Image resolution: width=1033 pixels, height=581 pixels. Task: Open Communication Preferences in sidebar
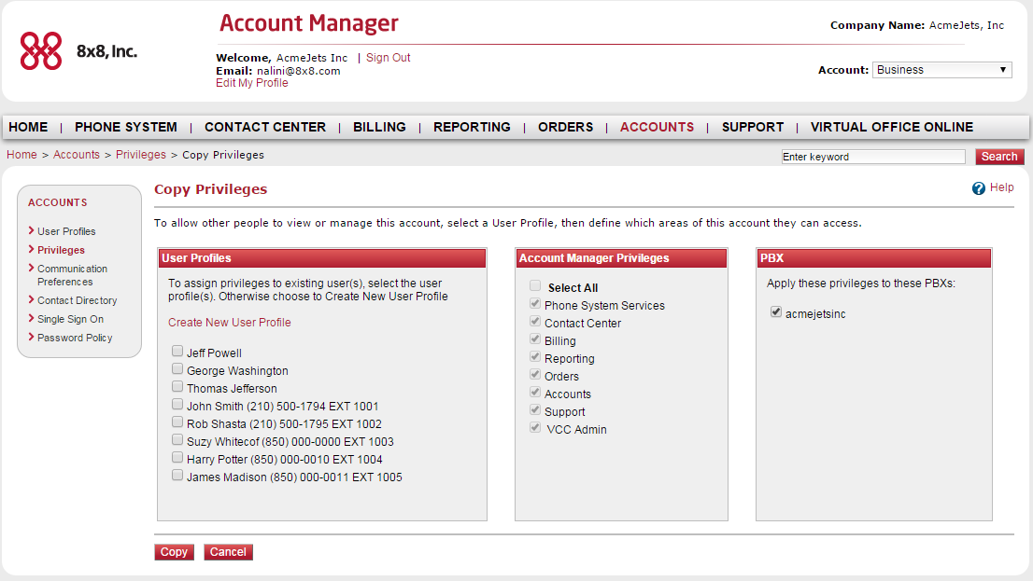(72, 275)
